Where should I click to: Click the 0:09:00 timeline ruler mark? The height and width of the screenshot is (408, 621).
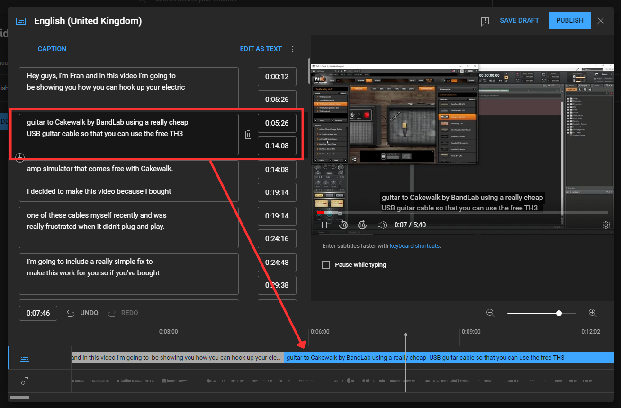[471, 332]
